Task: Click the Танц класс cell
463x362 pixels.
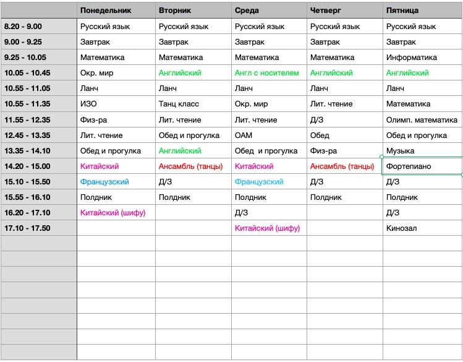Action: tap(193, 104)
